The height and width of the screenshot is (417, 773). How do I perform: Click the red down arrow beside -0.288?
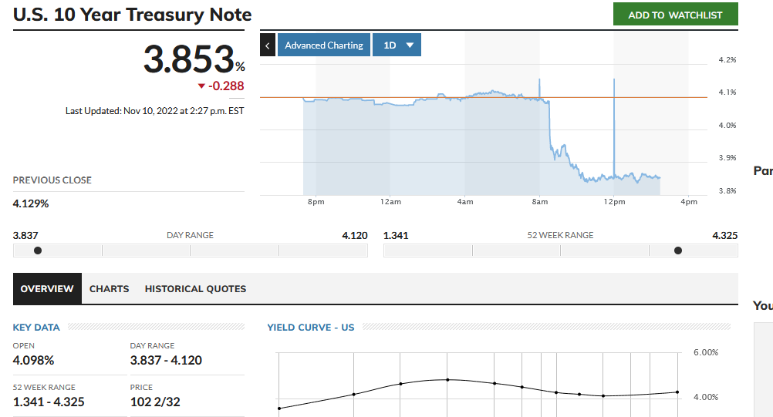[201, 86]
